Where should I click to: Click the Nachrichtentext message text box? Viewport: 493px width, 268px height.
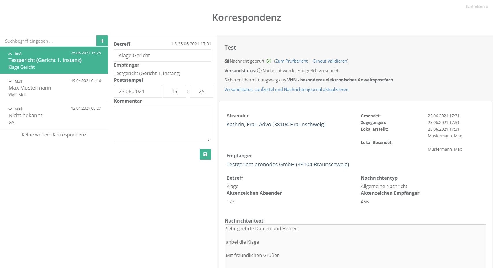pos(355,246)
